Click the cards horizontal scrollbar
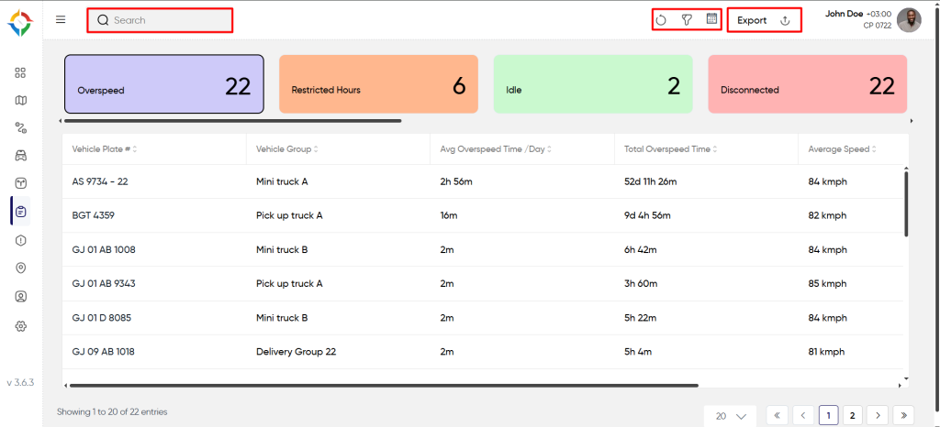This screenshot has width=940, height=427. coord(232,121)
